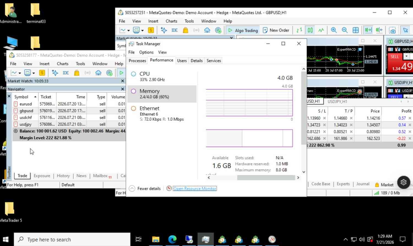Switch chart to bar chart mode
Viewport: 413px width, 246px height.
point(299,30)
